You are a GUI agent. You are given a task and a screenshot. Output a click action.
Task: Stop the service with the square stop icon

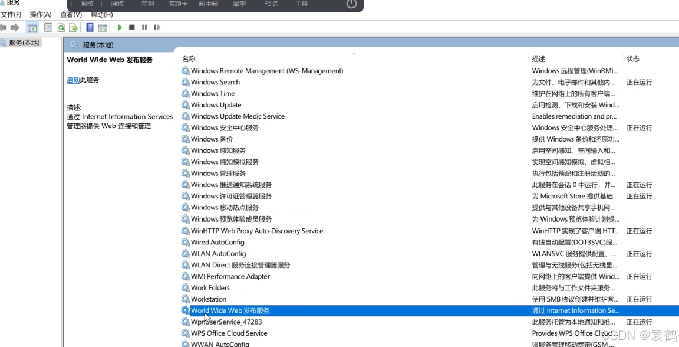132,27
